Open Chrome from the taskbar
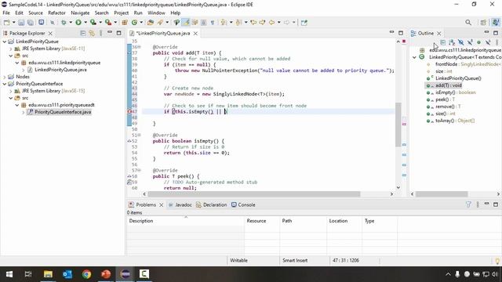Viewport: 502px width, 282px height. pyautogui.click(x=86, y=274)
